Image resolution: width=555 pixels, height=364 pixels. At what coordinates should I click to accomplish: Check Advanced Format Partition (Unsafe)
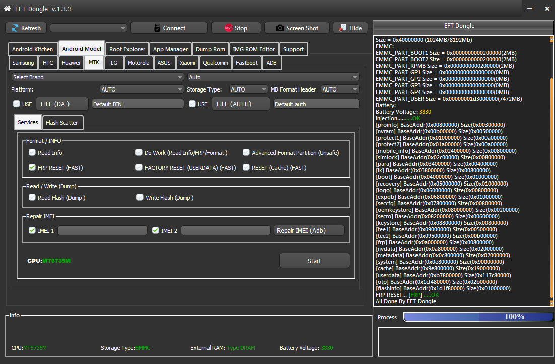click(246, 152)
